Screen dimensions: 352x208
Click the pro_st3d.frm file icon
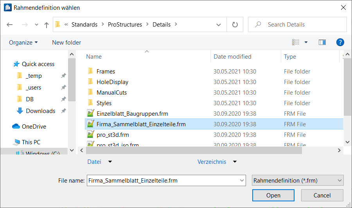90,134
